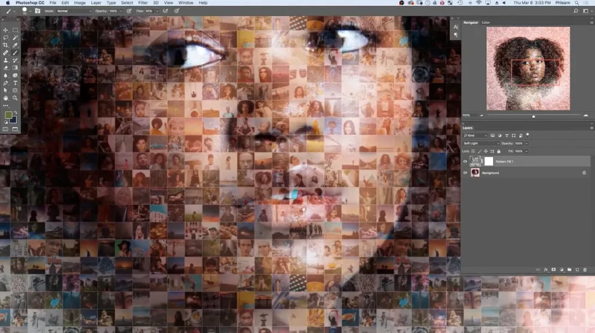Select the Move tool

[x=6, y=30]
